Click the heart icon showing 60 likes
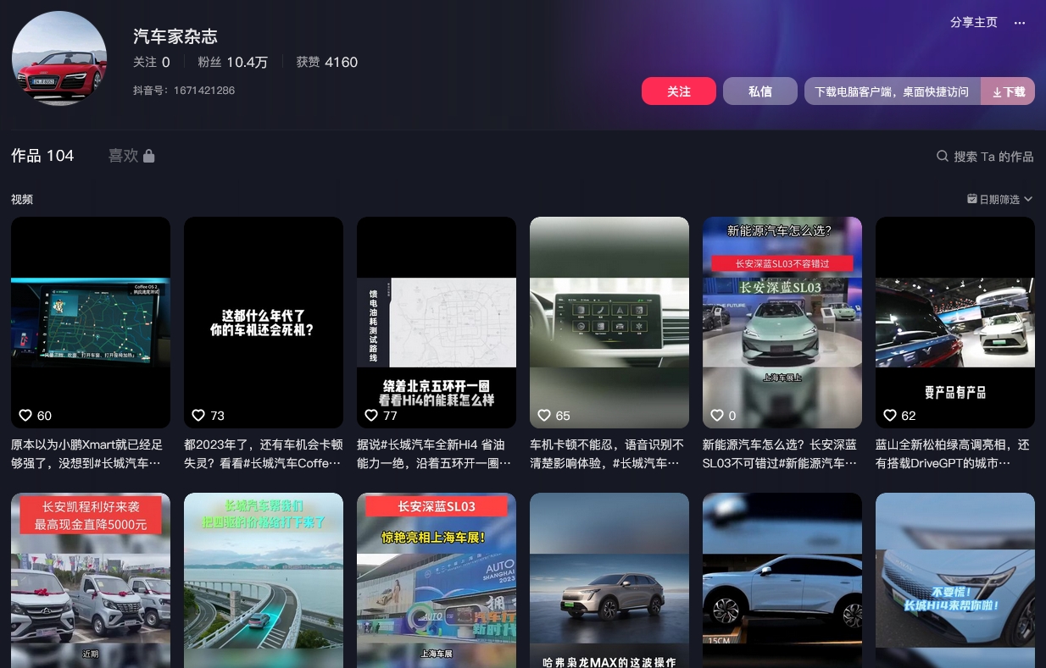The height and width of the screenshot is (668, 1046). (25, 415)
